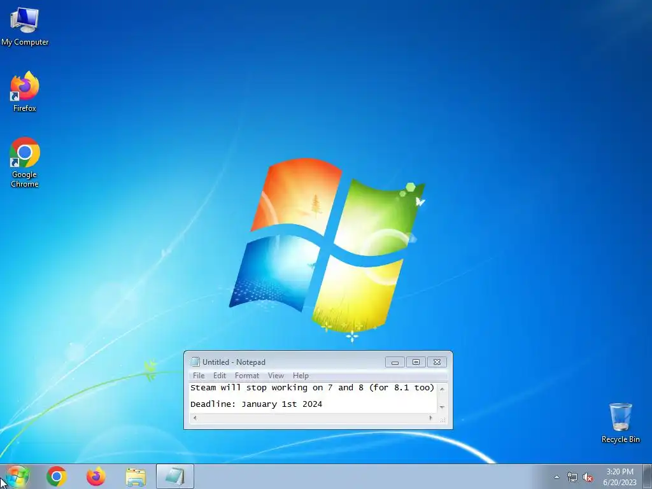The width and height of the screenshot is (652, 489).
Task: Select the Firefox desktop shortcut
Action: click(25, 92)
